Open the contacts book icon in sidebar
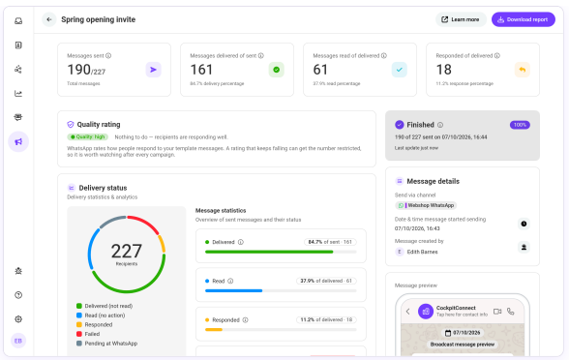 click(18, 45)
